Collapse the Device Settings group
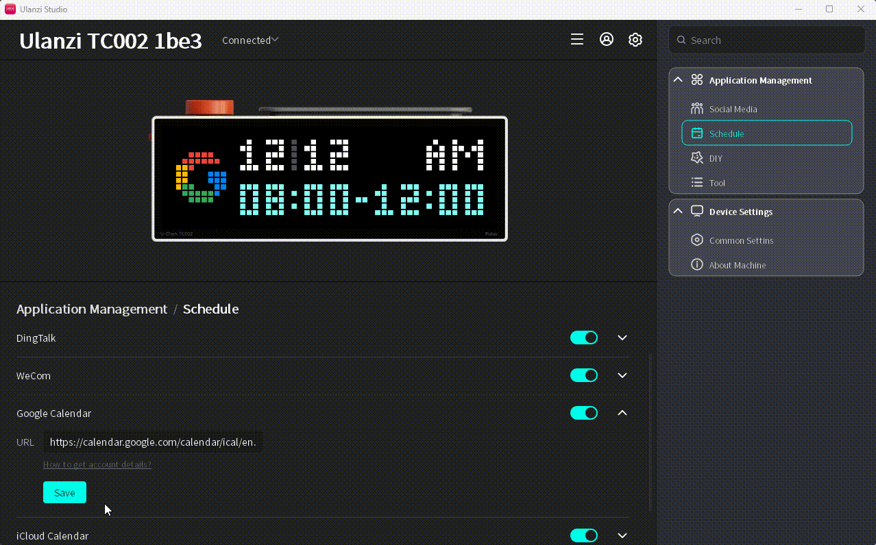 pyautogui.click(x=678, y=212)
